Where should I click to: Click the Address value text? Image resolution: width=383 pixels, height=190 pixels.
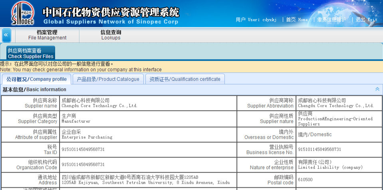[145, 180]
